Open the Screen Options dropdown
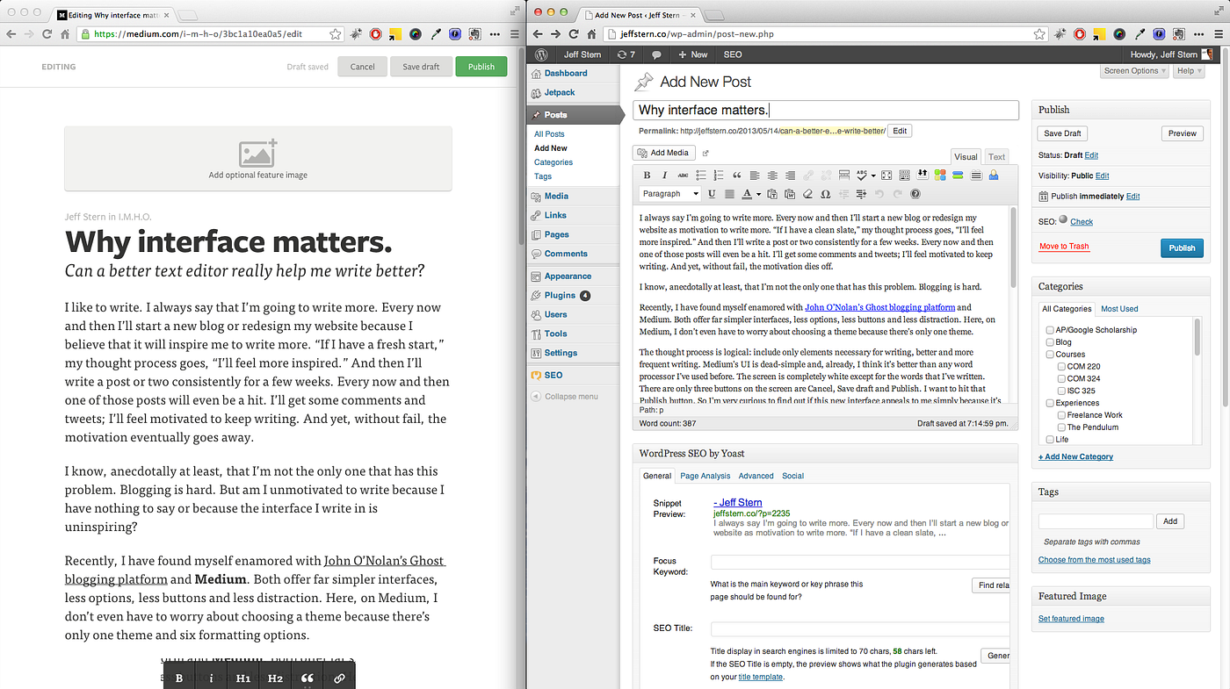The height and width of the screenshot is (689, 1230). tap(1133, 71)
